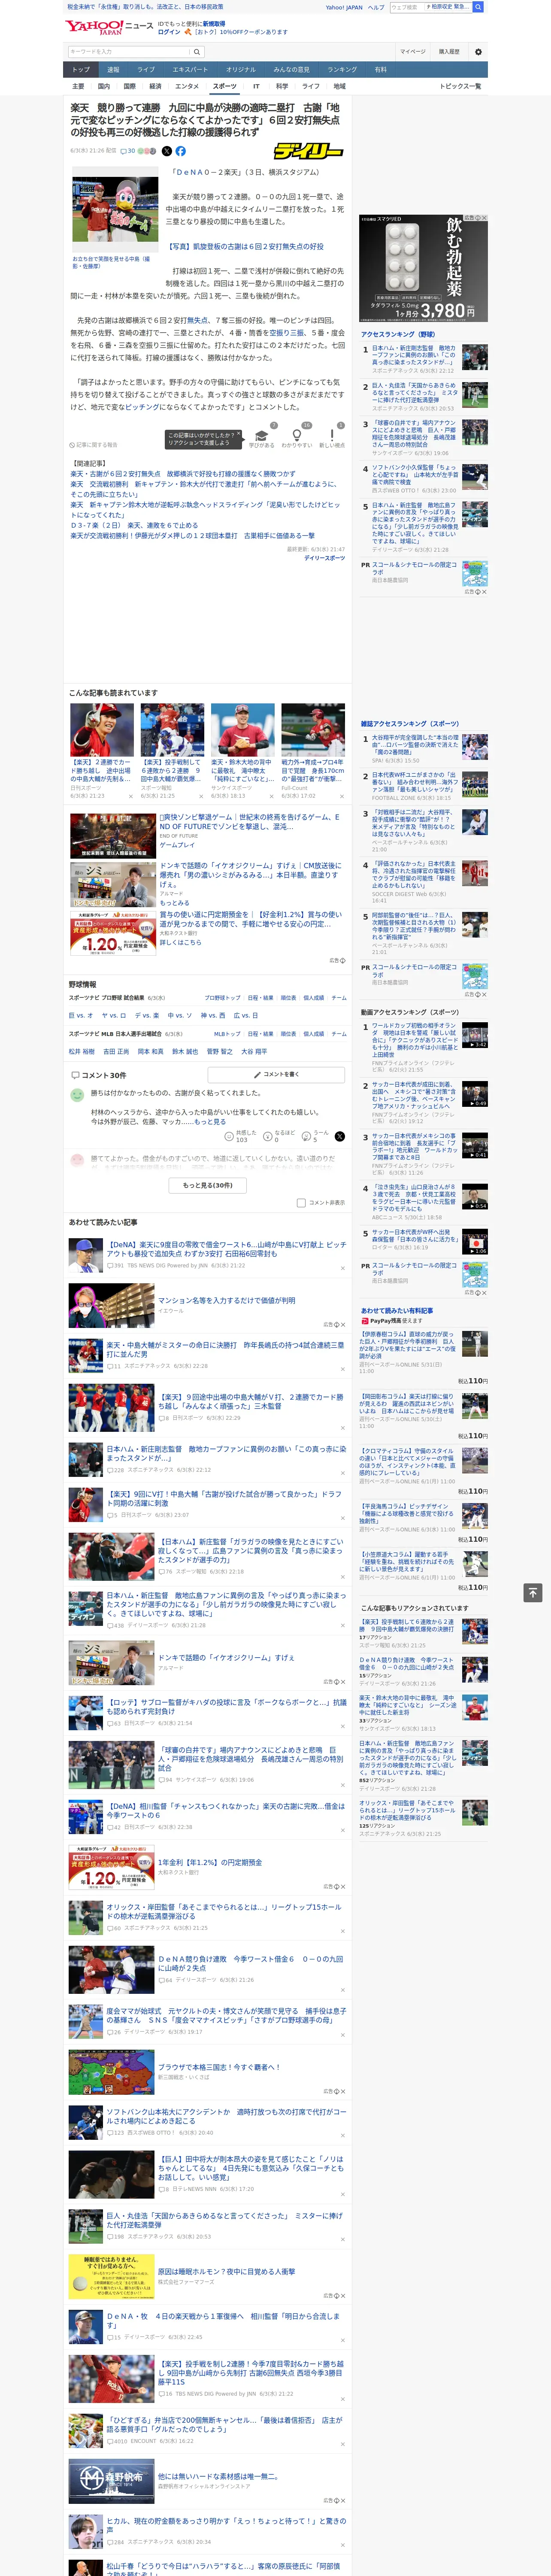This screenshot has width=551, height=2576.
Task: Open the 大谷 翔平 player link
Action: pos(254,1051)
